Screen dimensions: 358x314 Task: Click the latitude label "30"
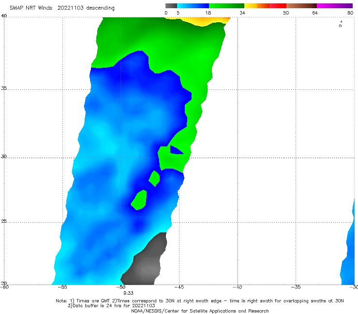click(x=4, y=157)
